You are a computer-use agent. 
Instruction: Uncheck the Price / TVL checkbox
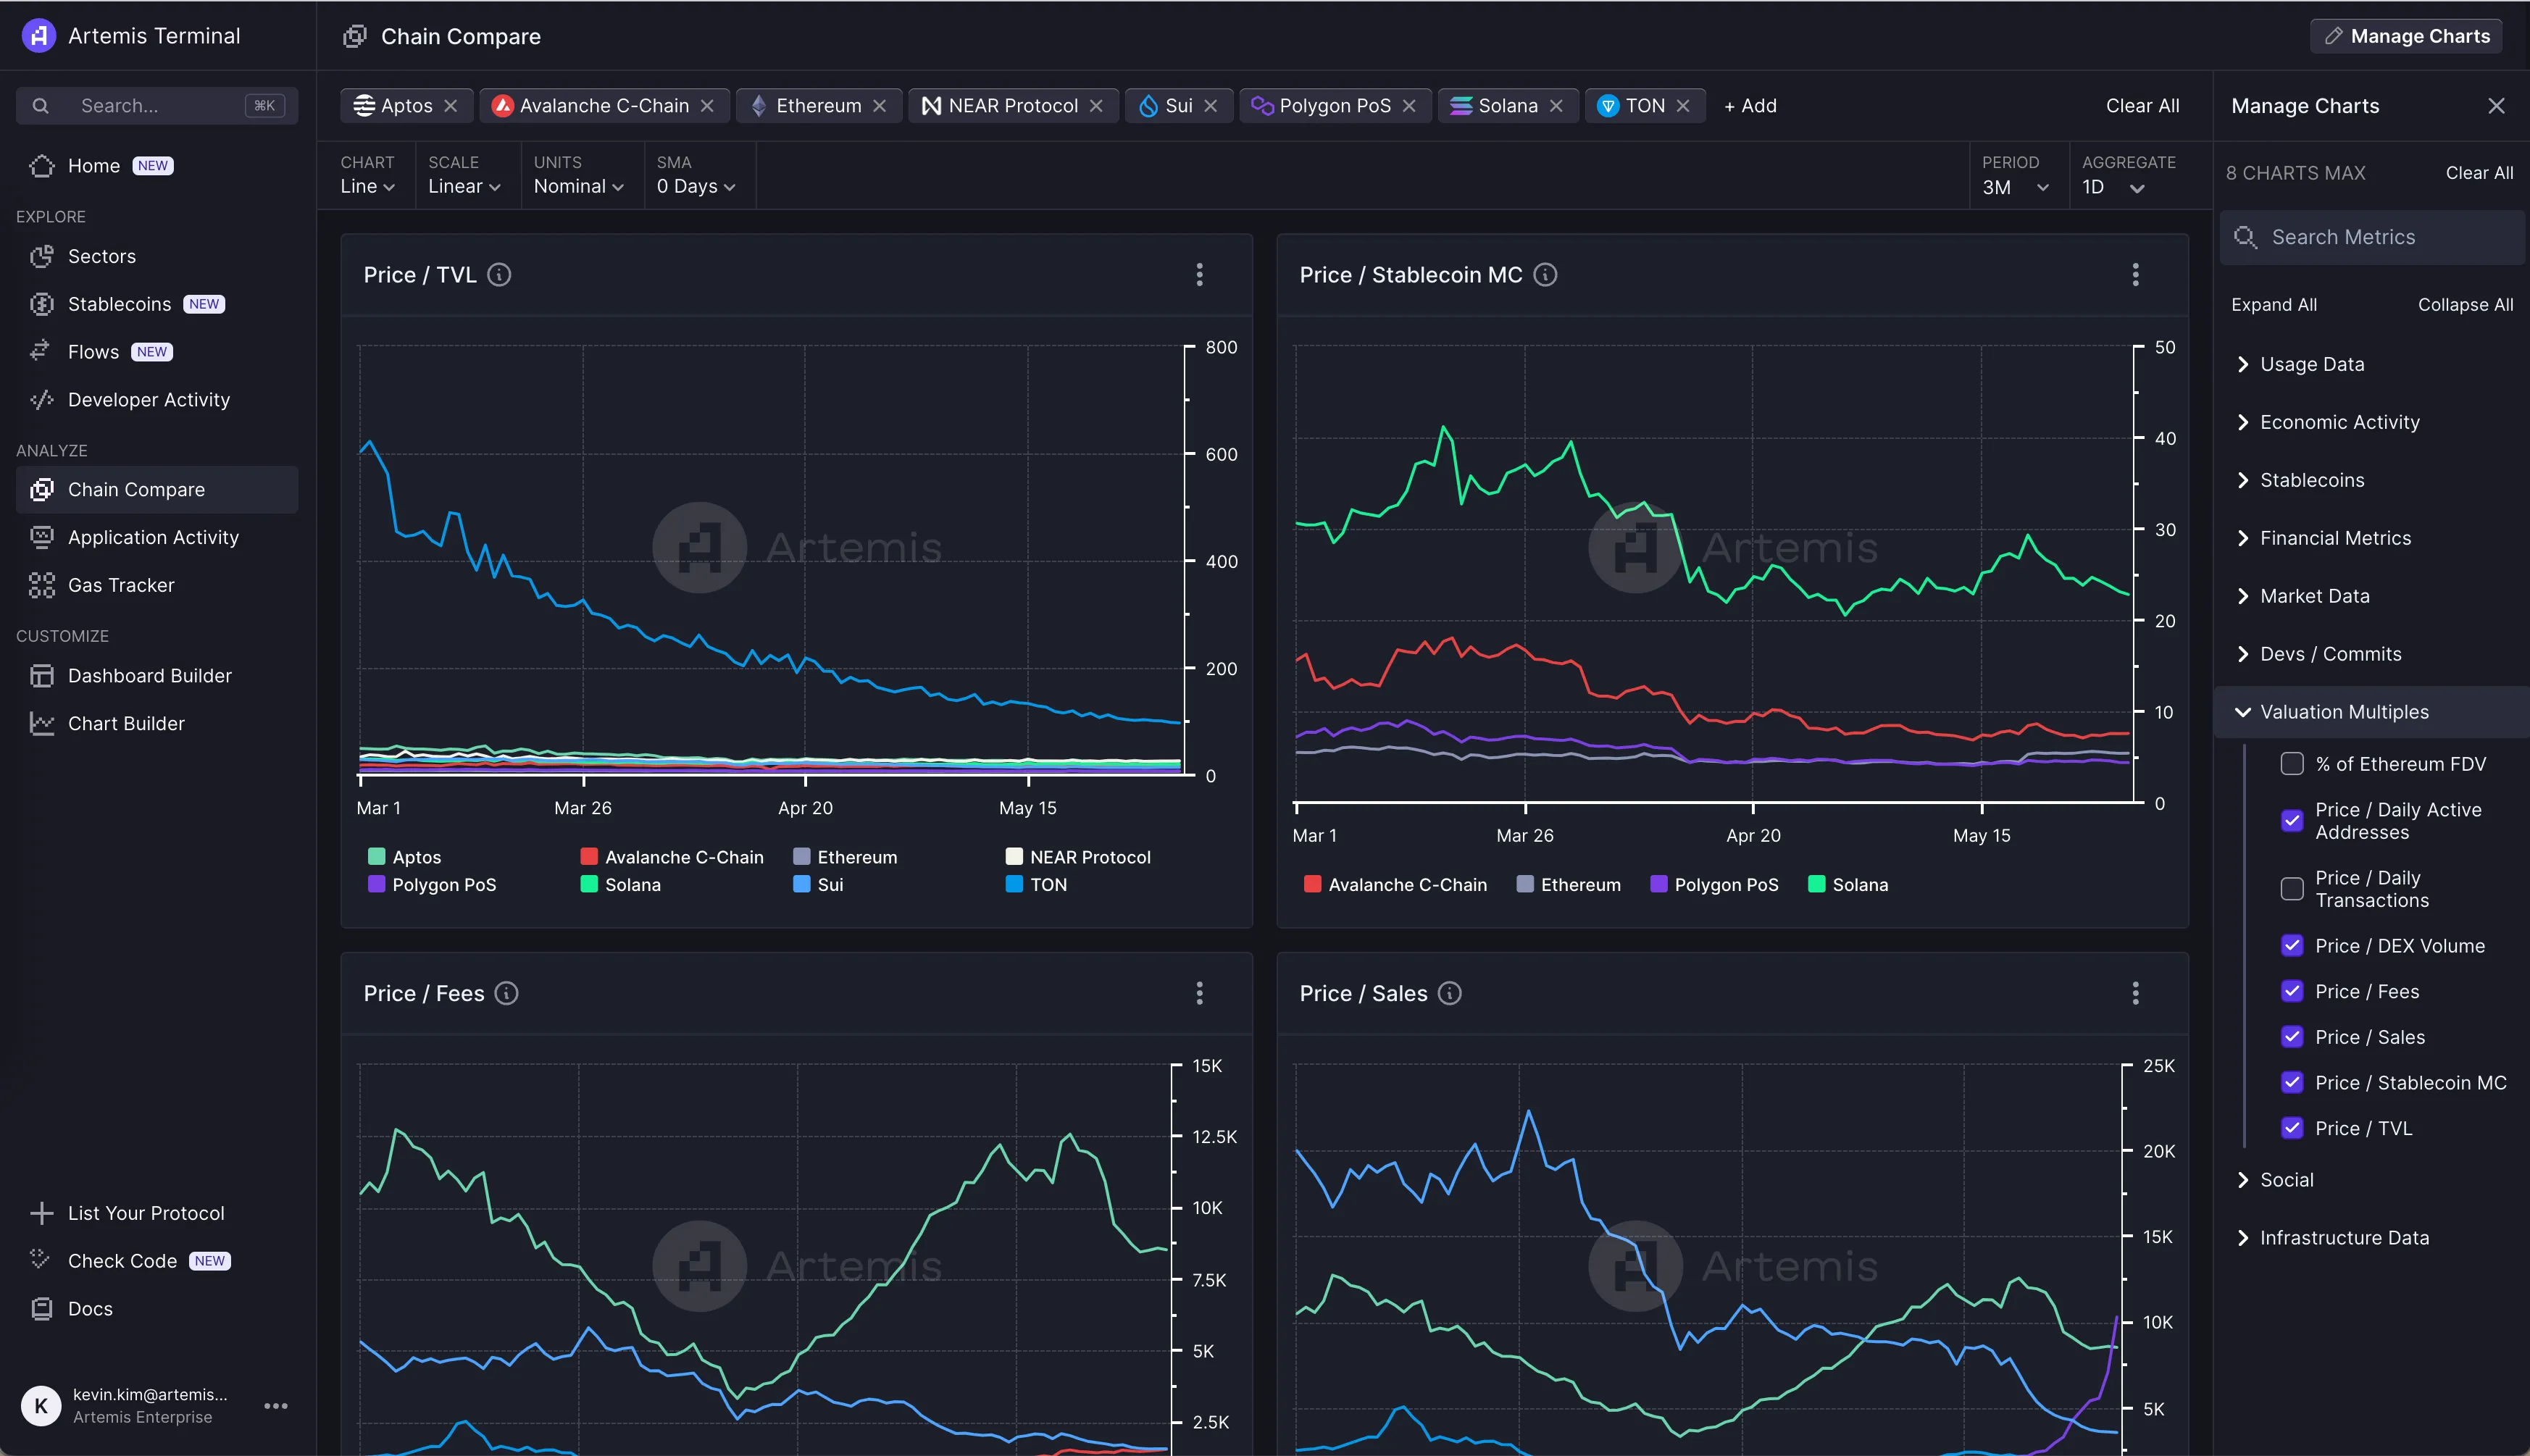click(2292, 1128)
